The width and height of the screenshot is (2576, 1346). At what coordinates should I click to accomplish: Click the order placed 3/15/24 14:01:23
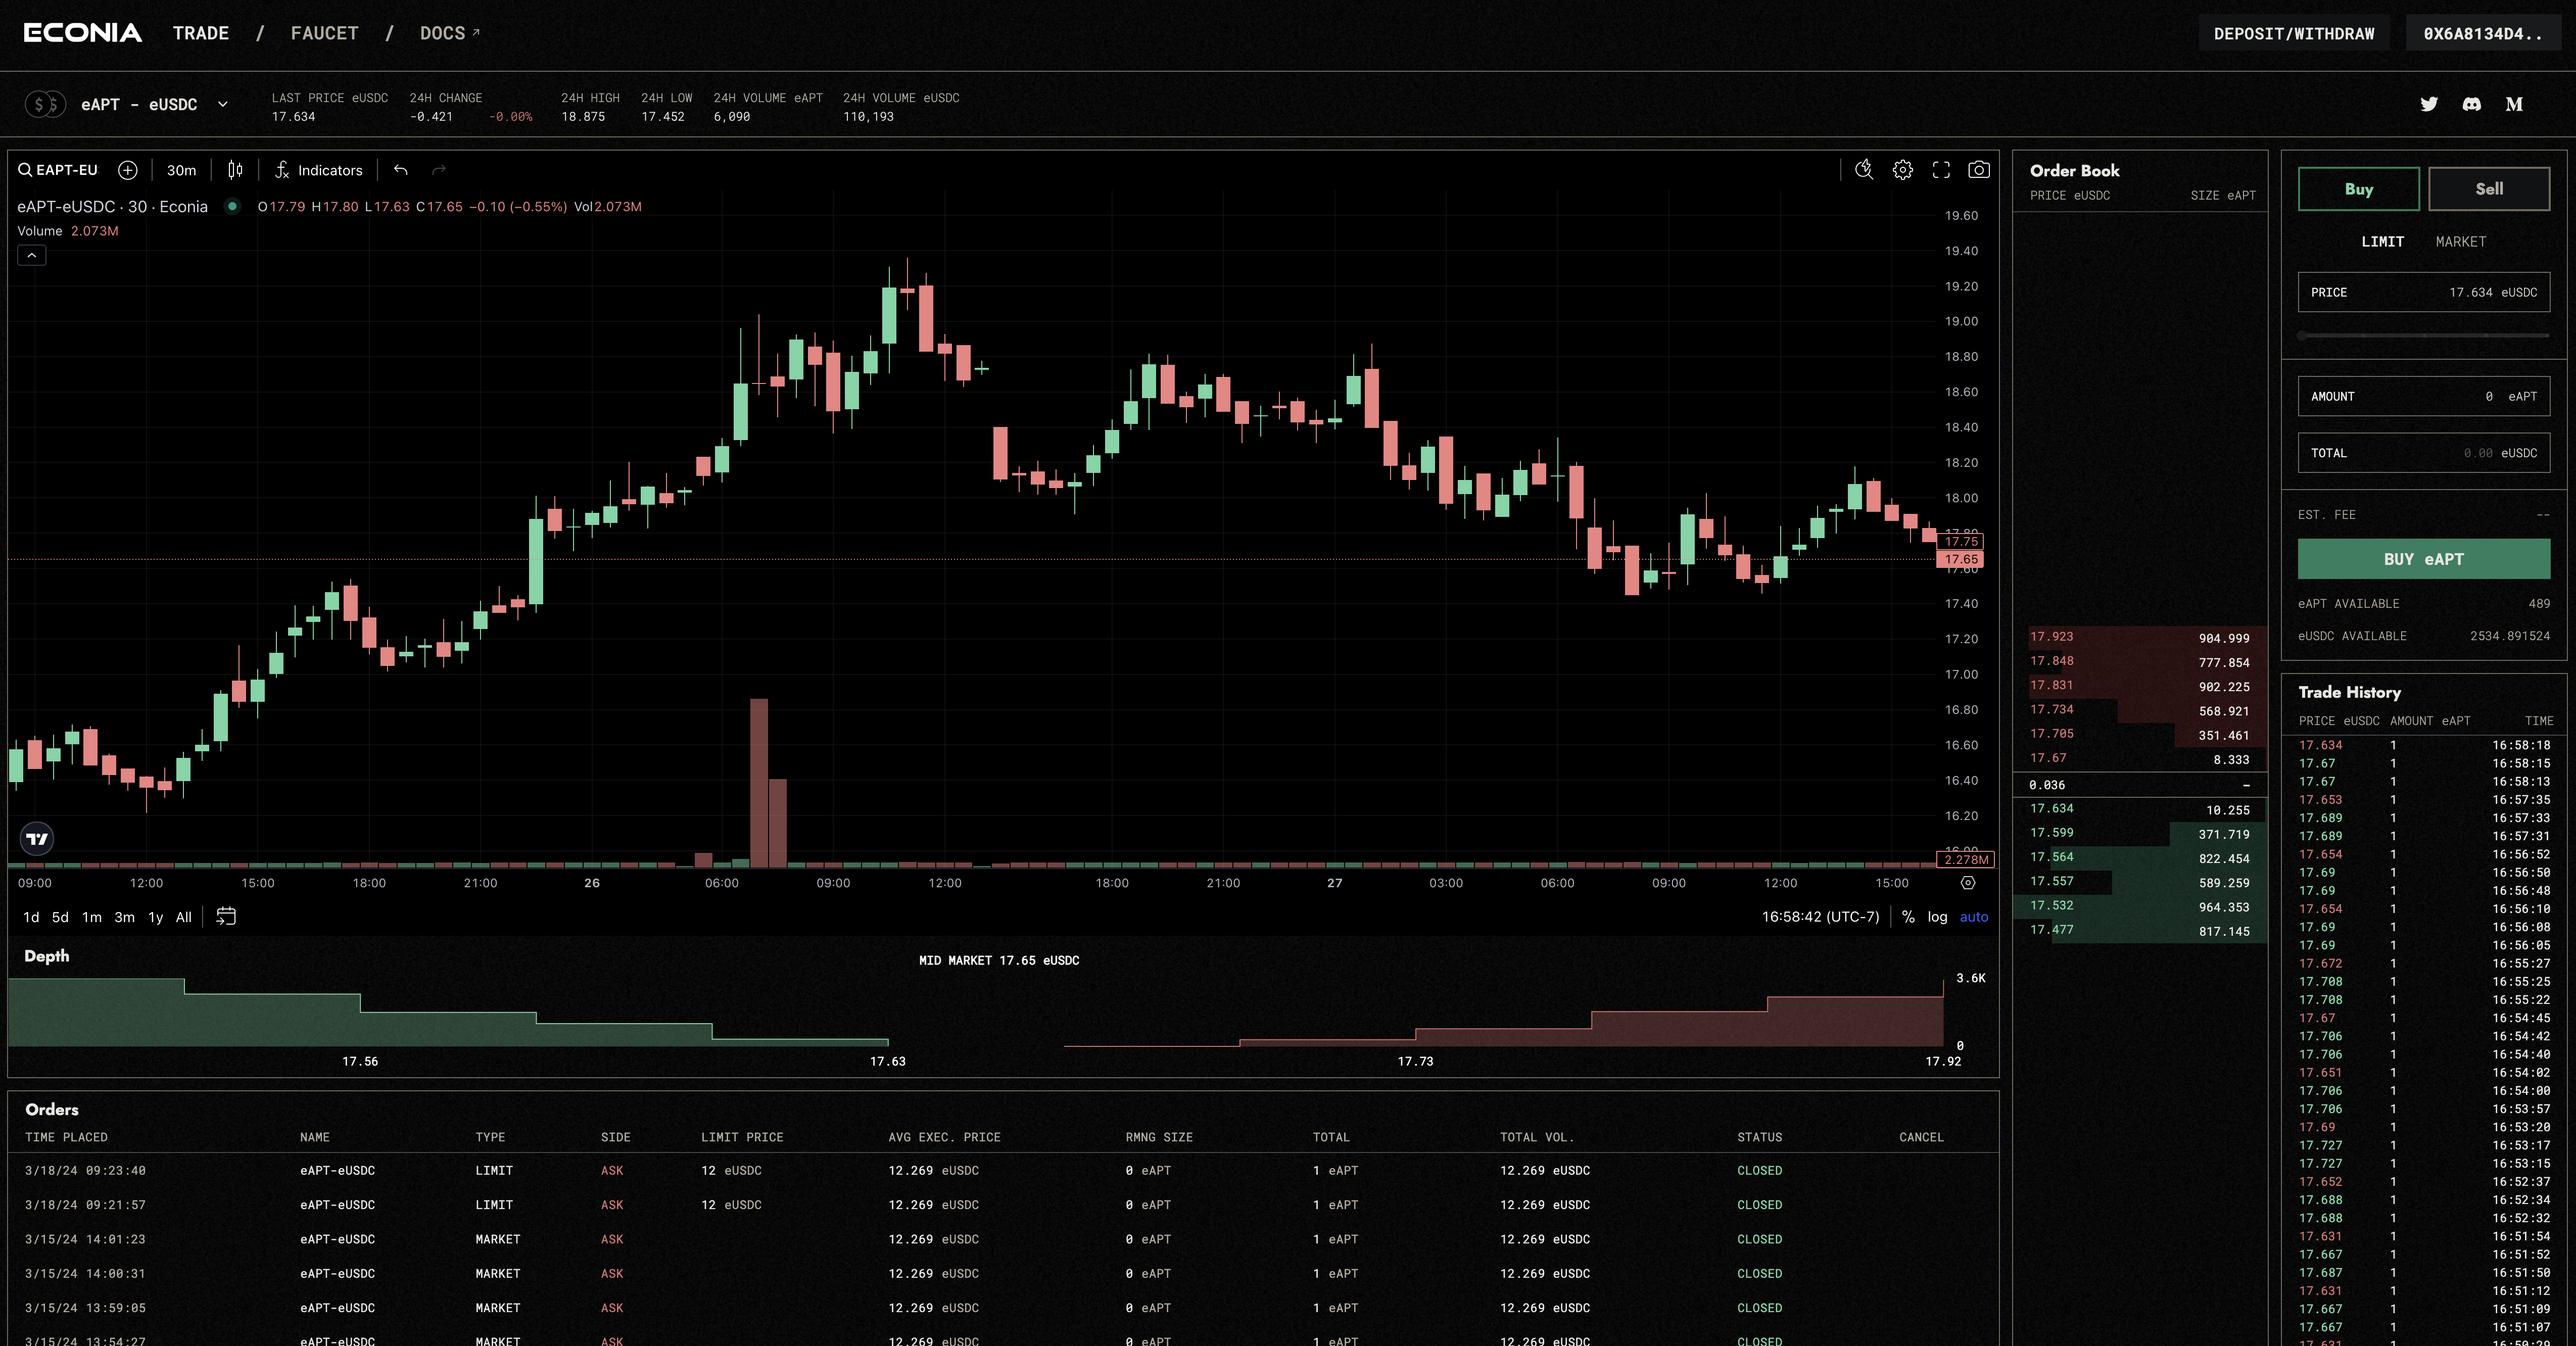pyautogui.click(x=1003, y=1239)
